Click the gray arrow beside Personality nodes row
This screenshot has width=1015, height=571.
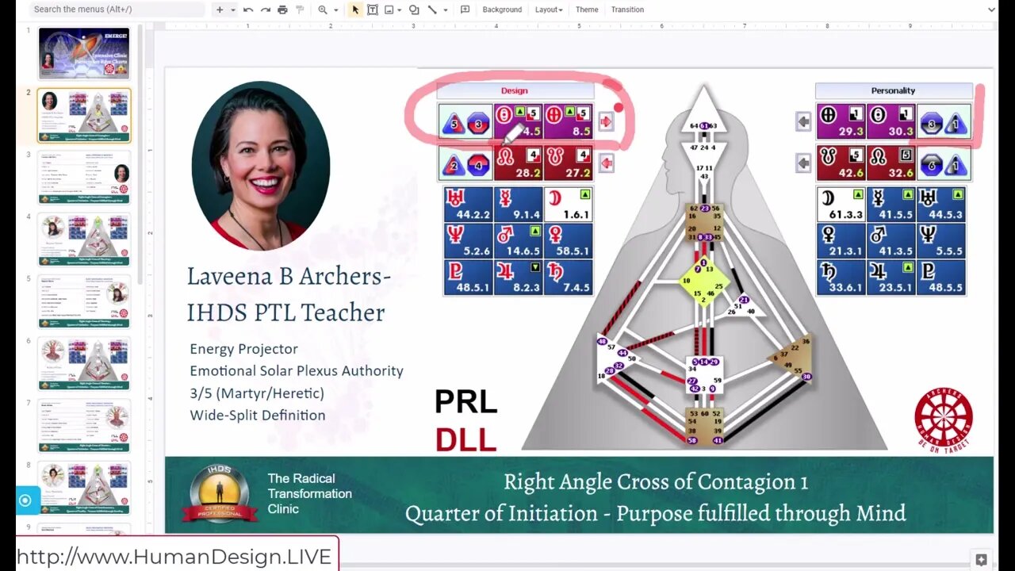point(803,163)
